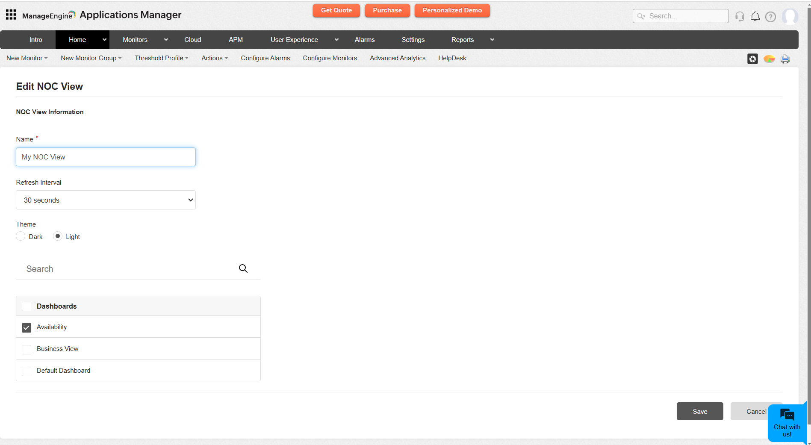The height and width of the screenshot is (445, 811).
Task: Switch to the Cloud tab
Action: tap(193, 40)
